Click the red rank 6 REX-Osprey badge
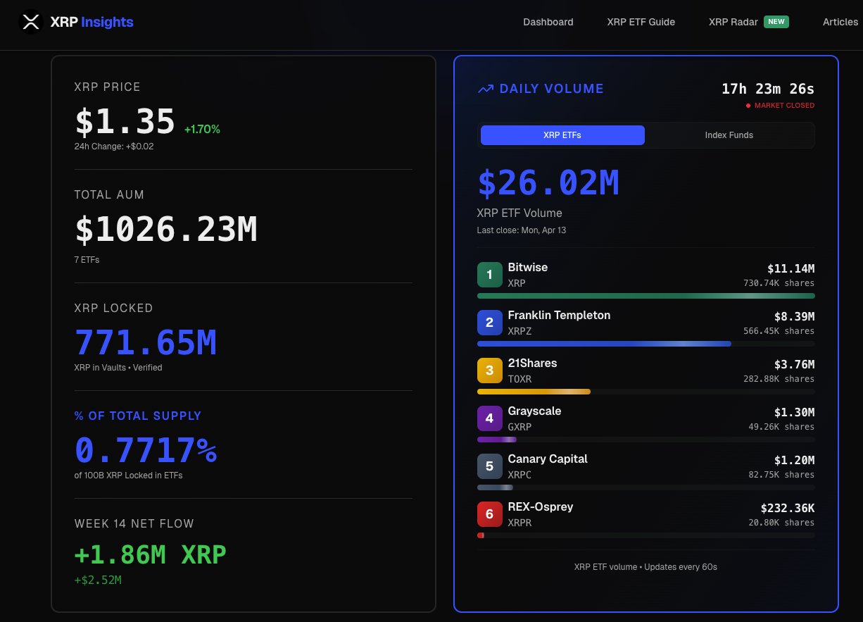Image resolution: width=863 pixels, height=622 pixels. point(490,514)
